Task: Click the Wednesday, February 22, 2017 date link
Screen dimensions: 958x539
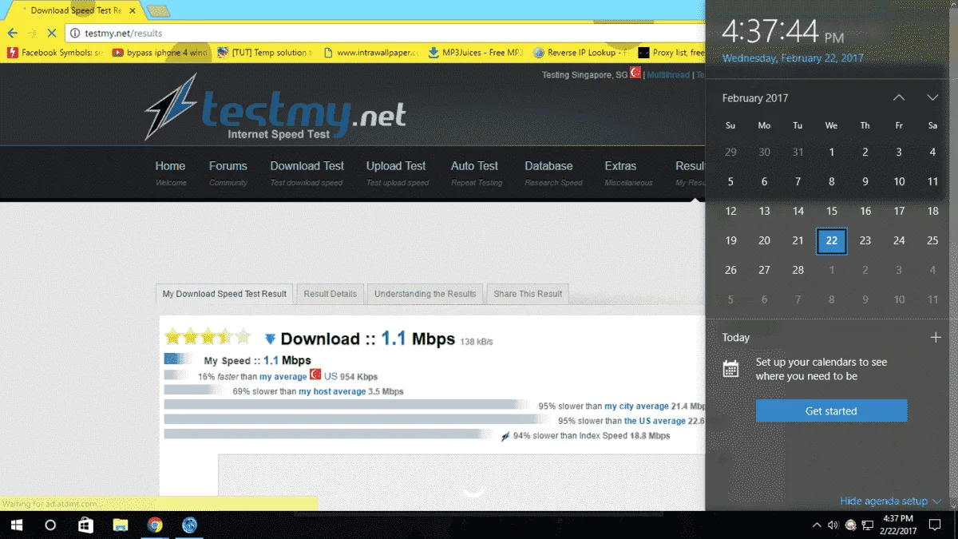Action: 793,58
